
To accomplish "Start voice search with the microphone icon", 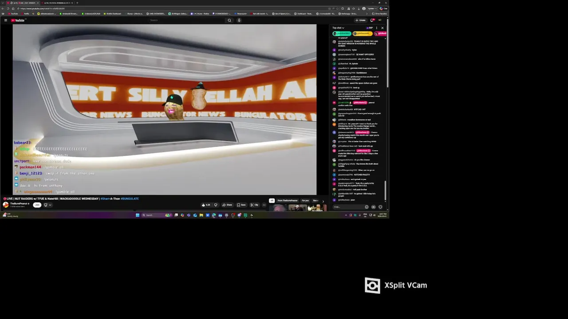I will [239, 20].
